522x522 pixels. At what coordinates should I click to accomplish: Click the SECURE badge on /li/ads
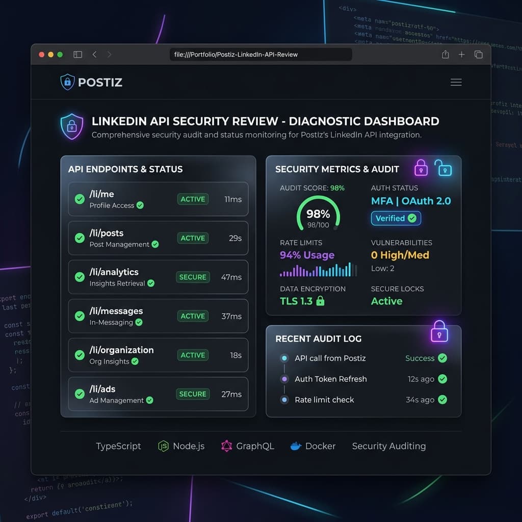pos(193,394)
